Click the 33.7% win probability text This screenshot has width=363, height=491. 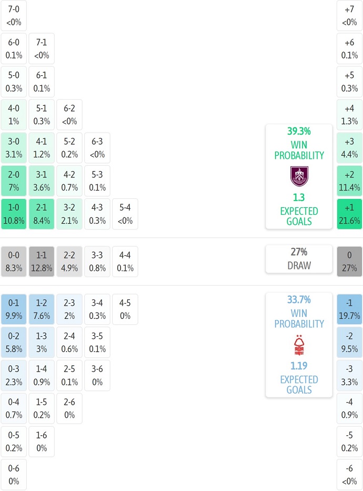point(299,300)
